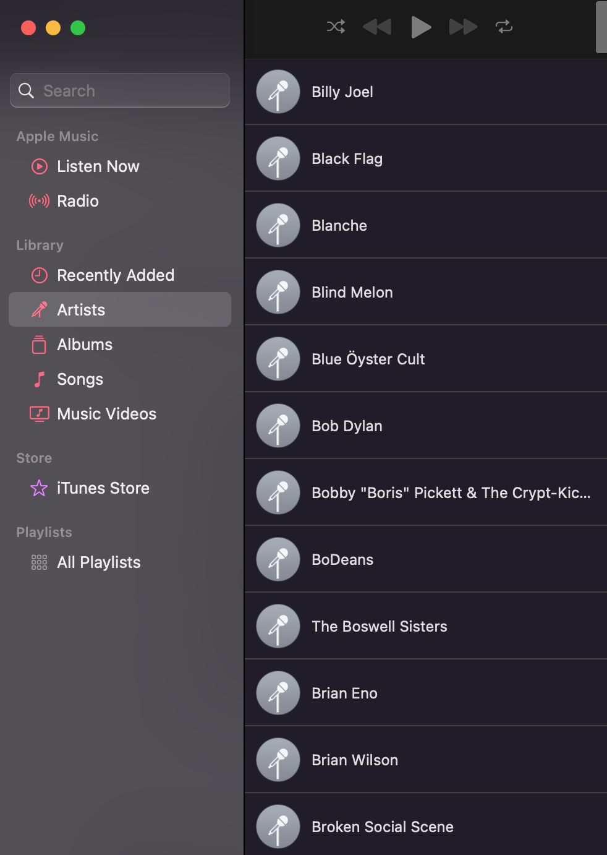The image size is (607, 855).
Task: Toggle shuffle playback
Action: [336, 27]
